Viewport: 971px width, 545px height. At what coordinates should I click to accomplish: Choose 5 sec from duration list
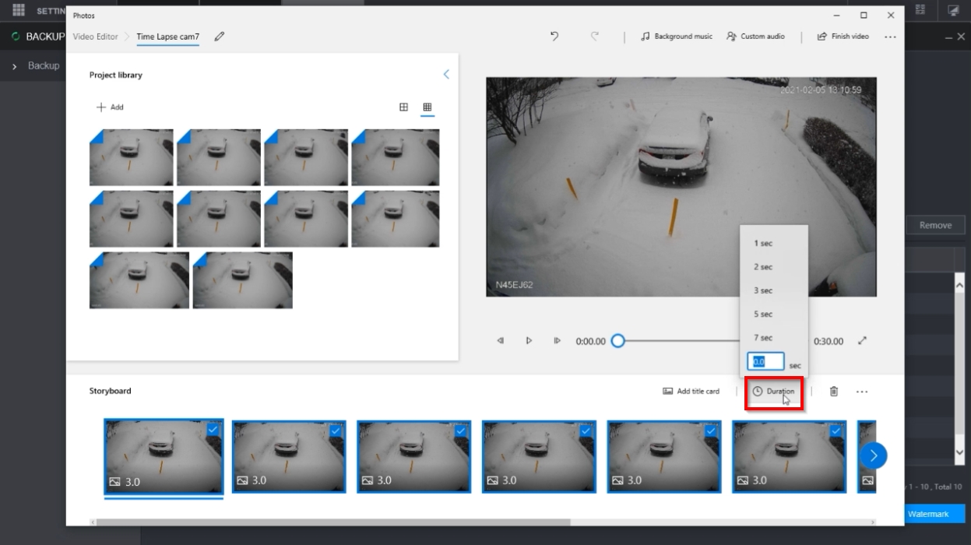[x=763, y=315]
